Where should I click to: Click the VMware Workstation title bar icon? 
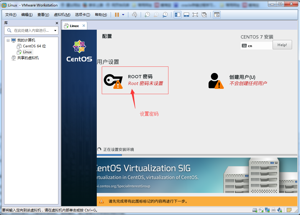pyautogui.click(x=4, y=5)
